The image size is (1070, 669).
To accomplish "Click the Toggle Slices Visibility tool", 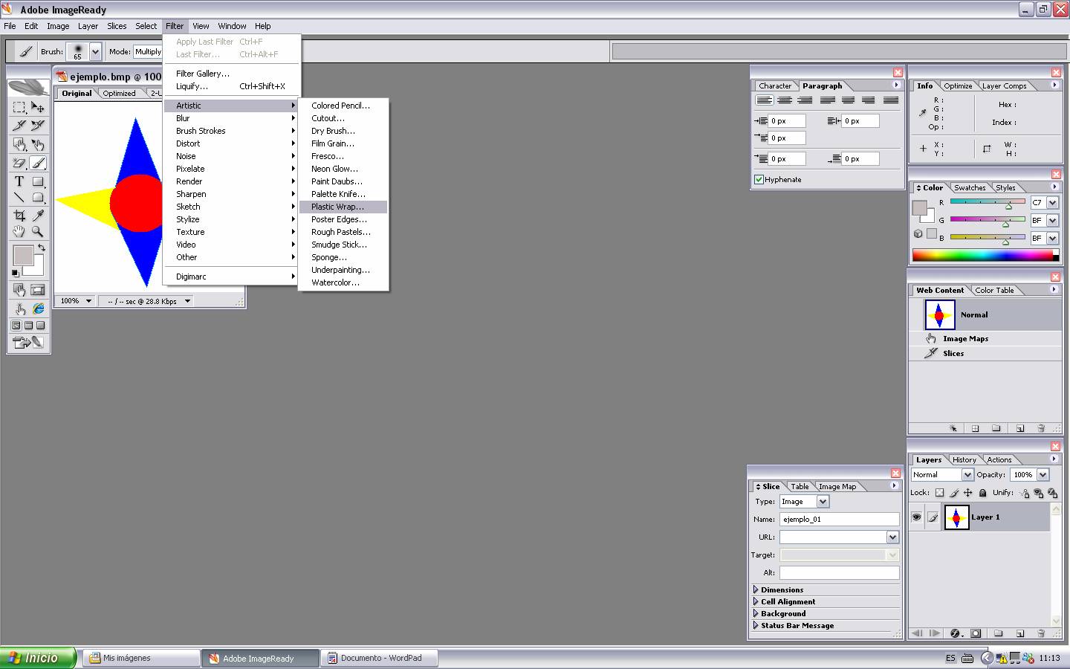I will pyautogui.click(x=38, y=290).
